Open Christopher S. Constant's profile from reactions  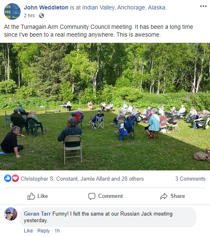(x=49, y=179)
